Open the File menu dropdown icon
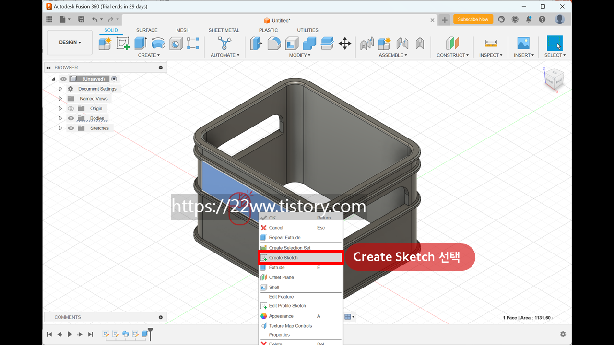Image resolution: width=614 pixels, height=345 pixels. 65,19
